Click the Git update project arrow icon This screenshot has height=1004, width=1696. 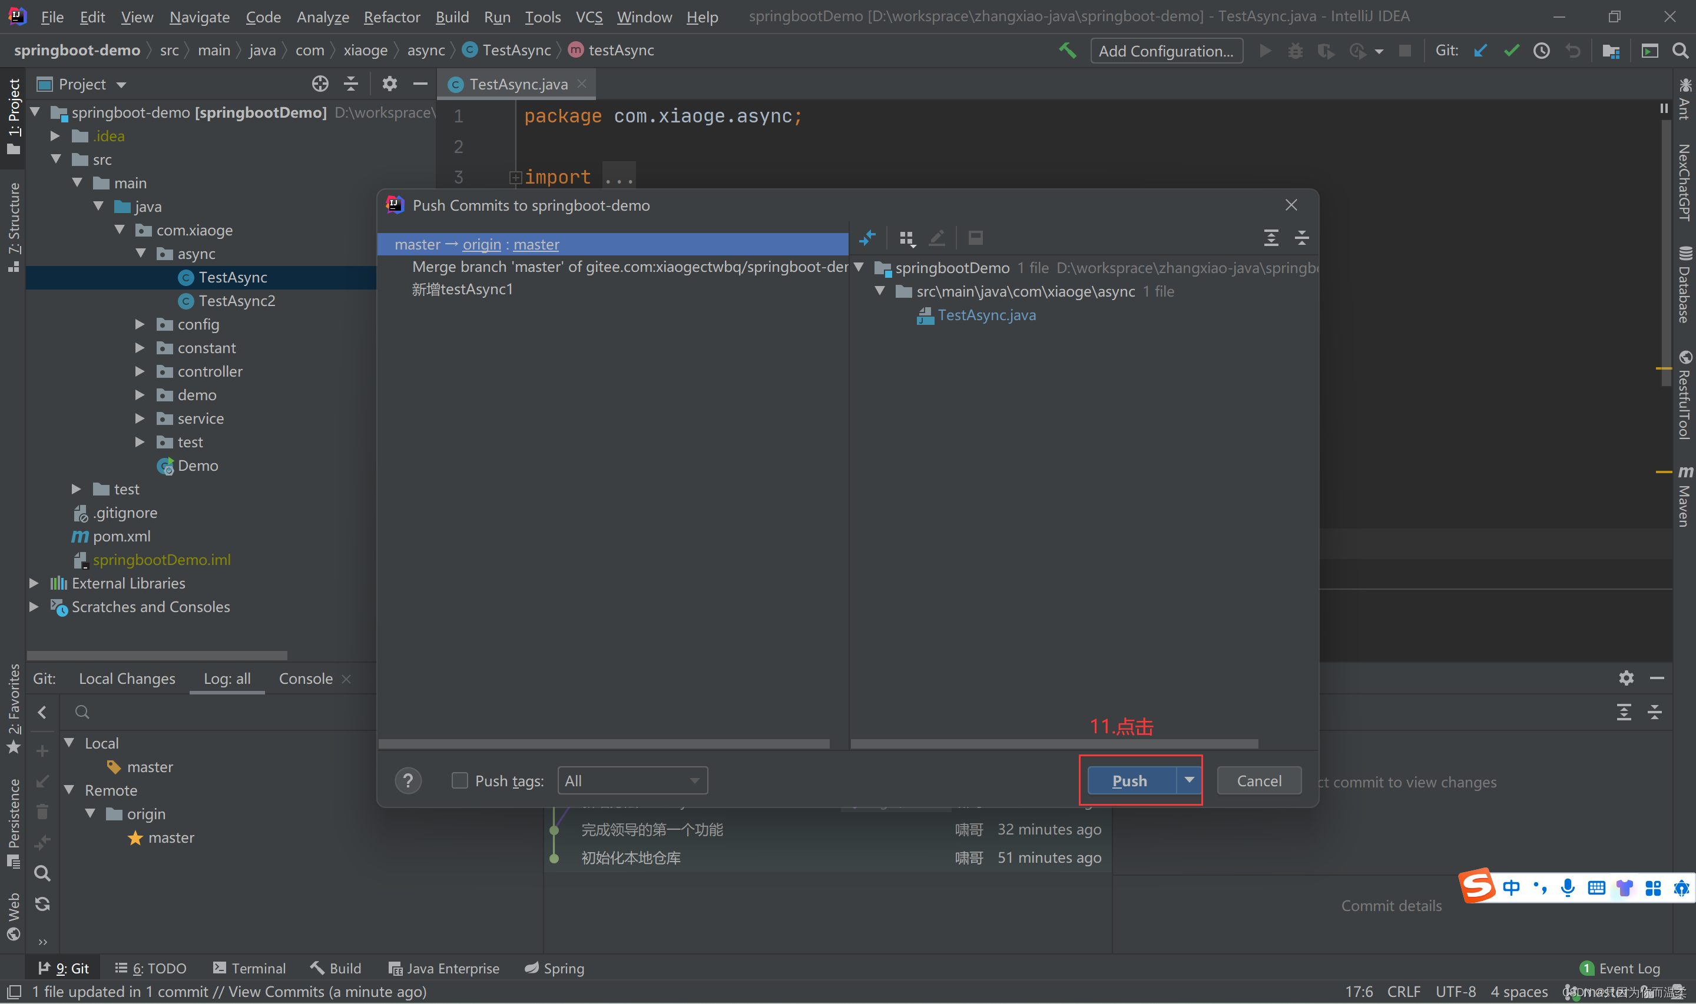[x=1480, y=51]
